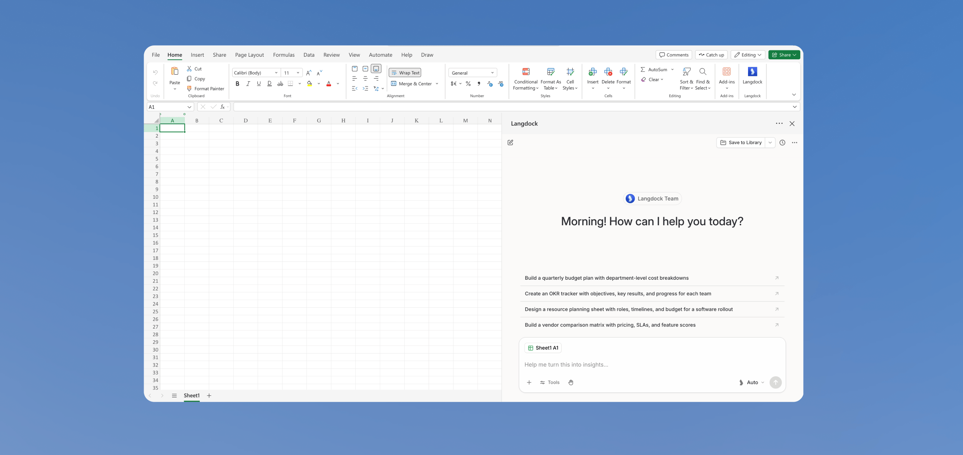Viewport: 963px width, 455px height.
Task: Open the Editing mode dropdown
Action: pos(748,55)
